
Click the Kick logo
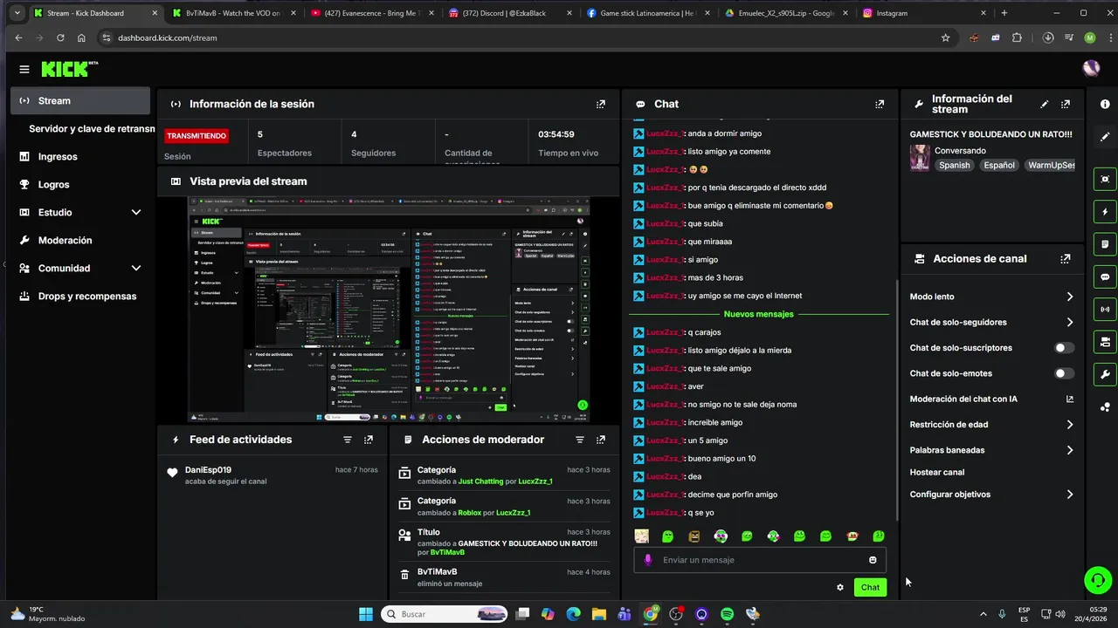pyautogui.click(x=70, y=69)
